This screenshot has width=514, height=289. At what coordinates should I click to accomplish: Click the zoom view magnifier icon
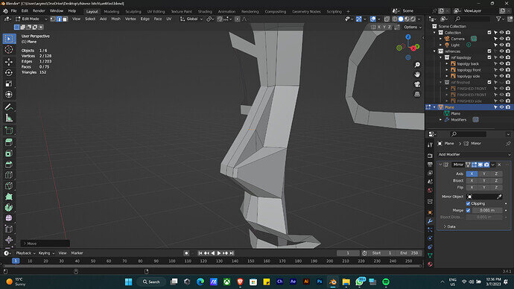(x=417, y=65)
